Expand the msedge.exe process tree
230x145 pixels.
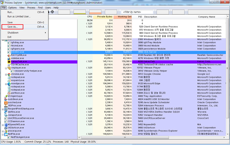tap(6, 83)
